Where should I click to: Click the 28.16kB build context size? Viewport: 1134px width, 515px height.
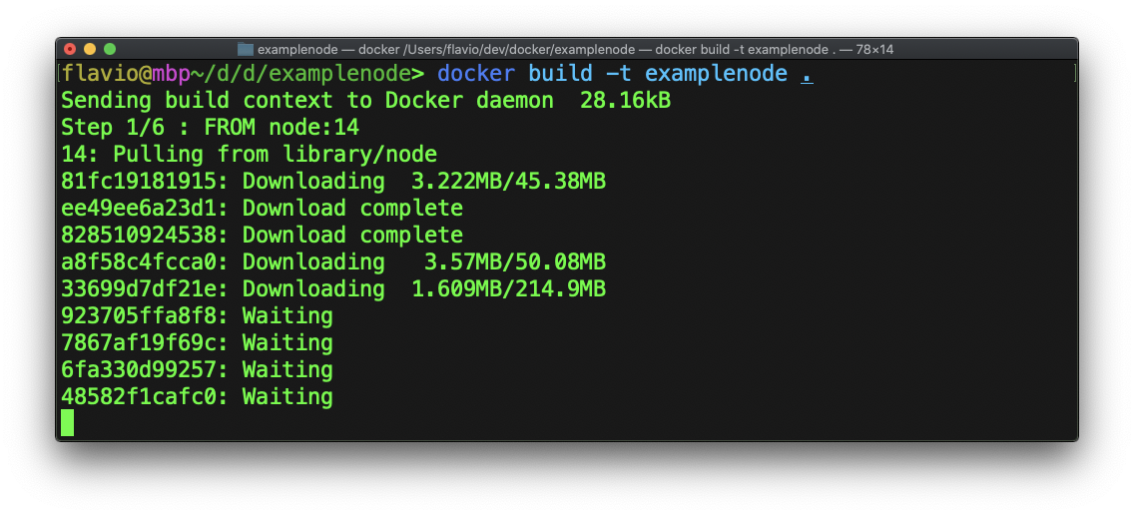click(625, 101)
